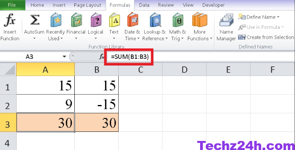Click the Insert Function fx icon
This screenshot has height=150, width=295.
9,20
